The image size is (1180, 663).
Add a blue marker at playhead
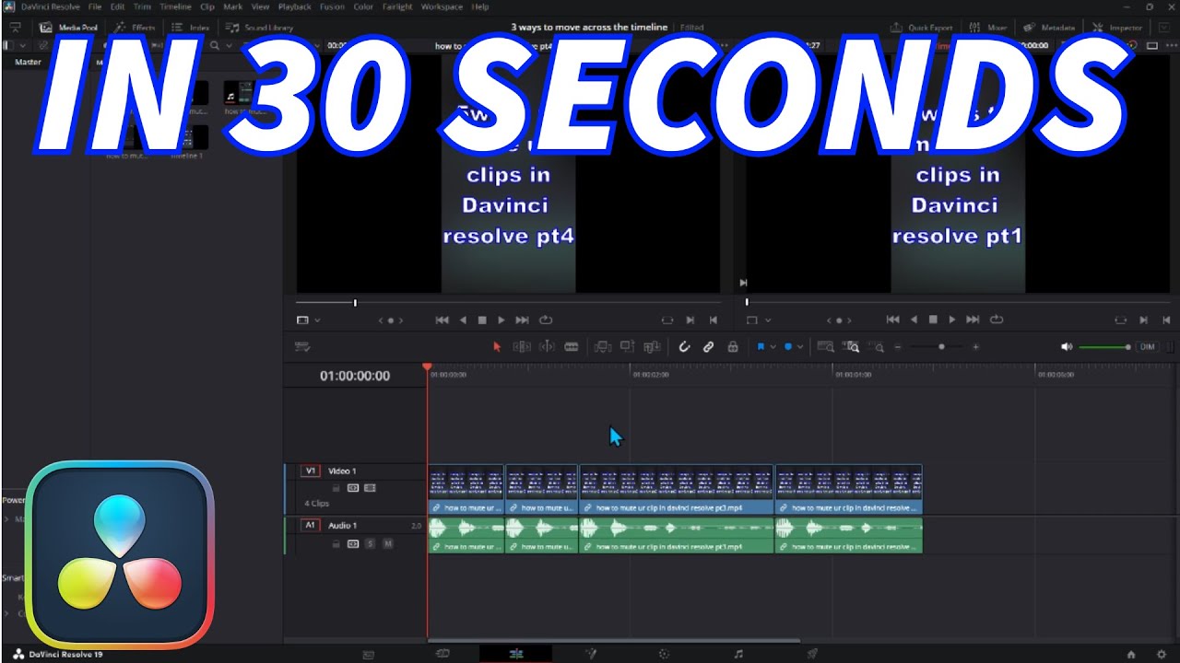coord(788,347)
